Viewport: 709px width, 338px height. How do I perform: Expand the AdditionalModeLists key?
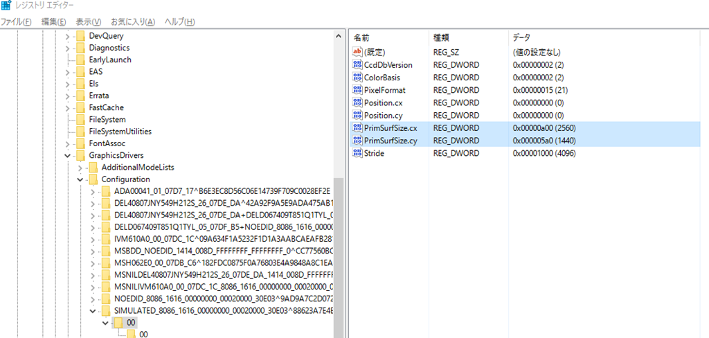tap(80, 168)
